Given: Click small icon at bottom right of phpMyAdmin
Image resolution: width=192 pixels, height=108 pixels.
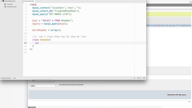Looking at the screenshot, I should [189, 101].
